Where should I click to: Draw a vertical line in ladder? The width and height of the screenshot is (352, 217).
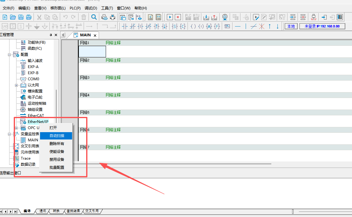246,27
